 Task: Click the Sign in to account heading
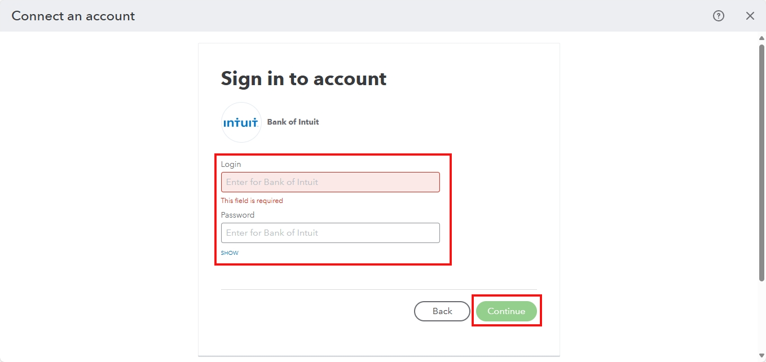(x=303, y=78)
